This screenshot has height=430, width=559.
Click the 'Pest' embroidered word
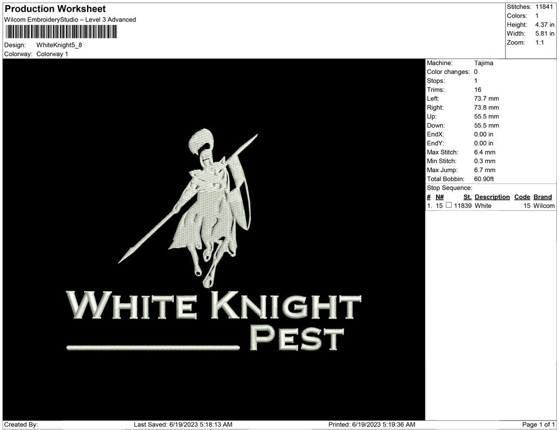(x=296, y=337)
